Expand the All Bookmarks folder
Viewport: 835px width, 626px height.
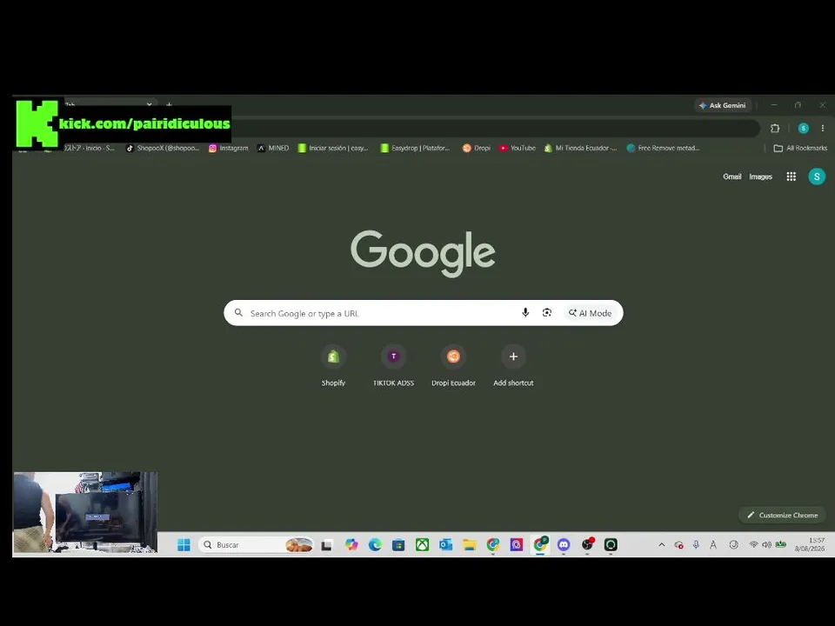point(800,149)
